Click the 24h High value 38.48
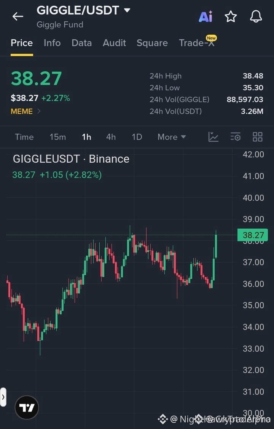 [253, 76]
